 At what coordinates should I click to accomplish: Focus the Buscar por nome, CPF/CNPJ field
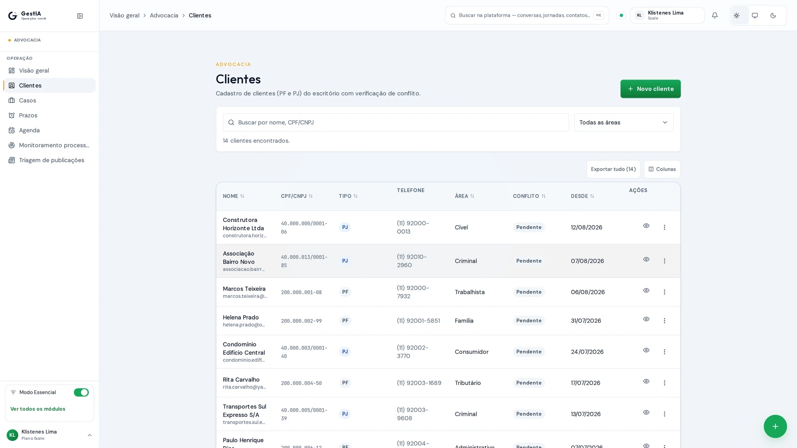396,122
